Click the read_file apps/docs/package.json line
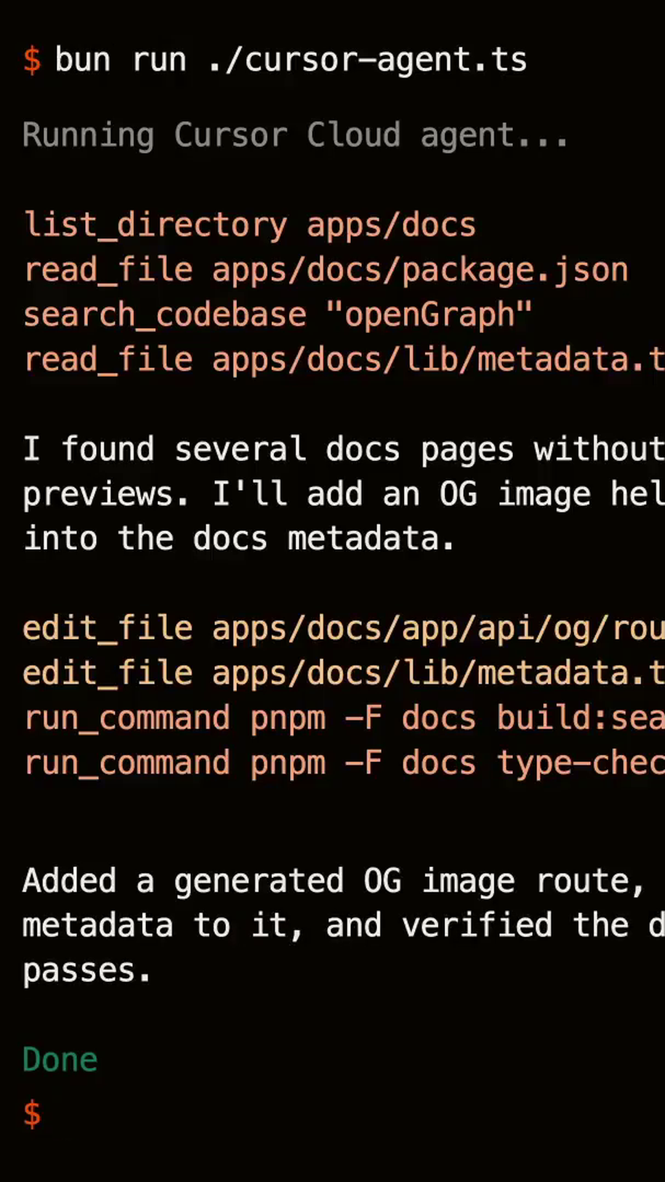The image size is (665, 1182). coord(325,270)
